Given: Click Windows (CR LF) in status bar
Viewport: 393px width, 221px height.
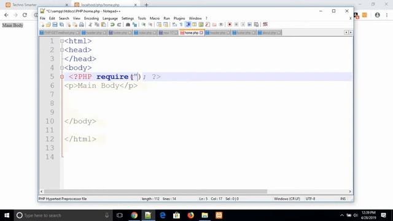Looking at the screenshot, I should 287,199.
